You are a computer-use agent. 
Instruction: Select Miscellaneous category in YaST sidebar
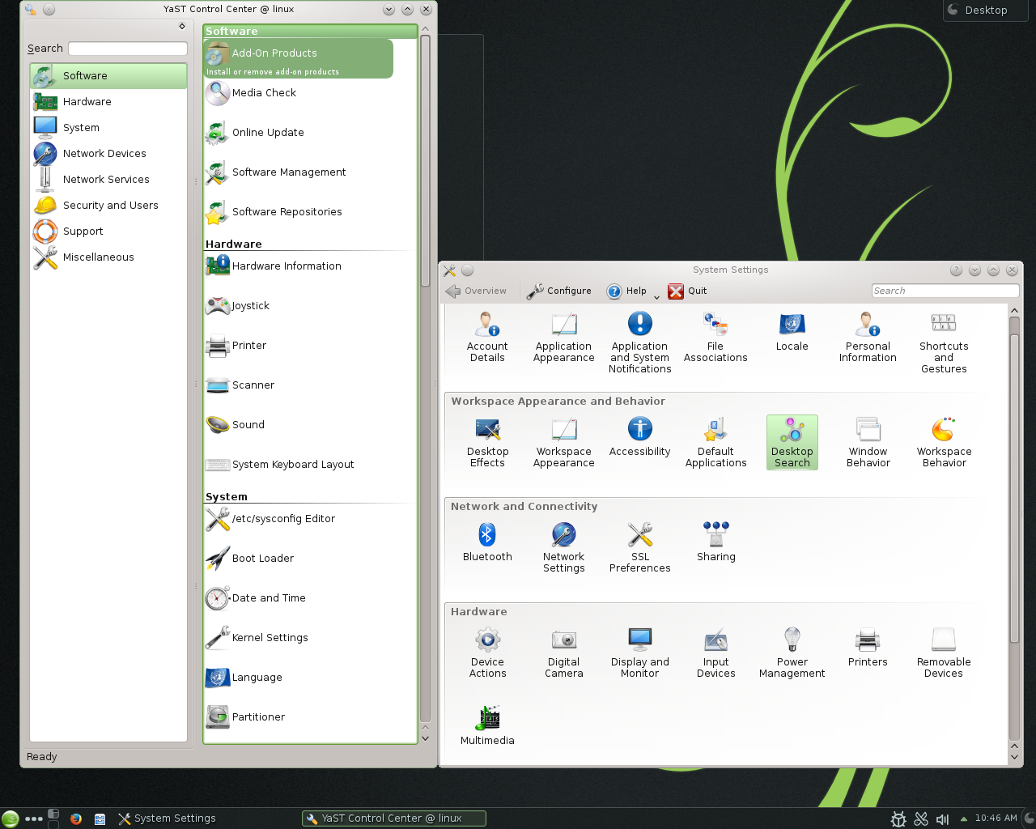click(x=108, y=257)
